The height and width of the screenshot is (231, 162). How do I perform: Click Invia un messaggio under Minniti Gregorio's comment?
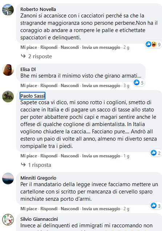(101, 209)
